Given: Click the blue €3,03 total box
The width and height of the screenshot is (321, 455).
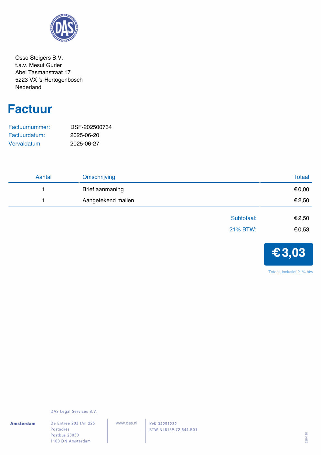Looking at the screenshot, I should (288, 254).
